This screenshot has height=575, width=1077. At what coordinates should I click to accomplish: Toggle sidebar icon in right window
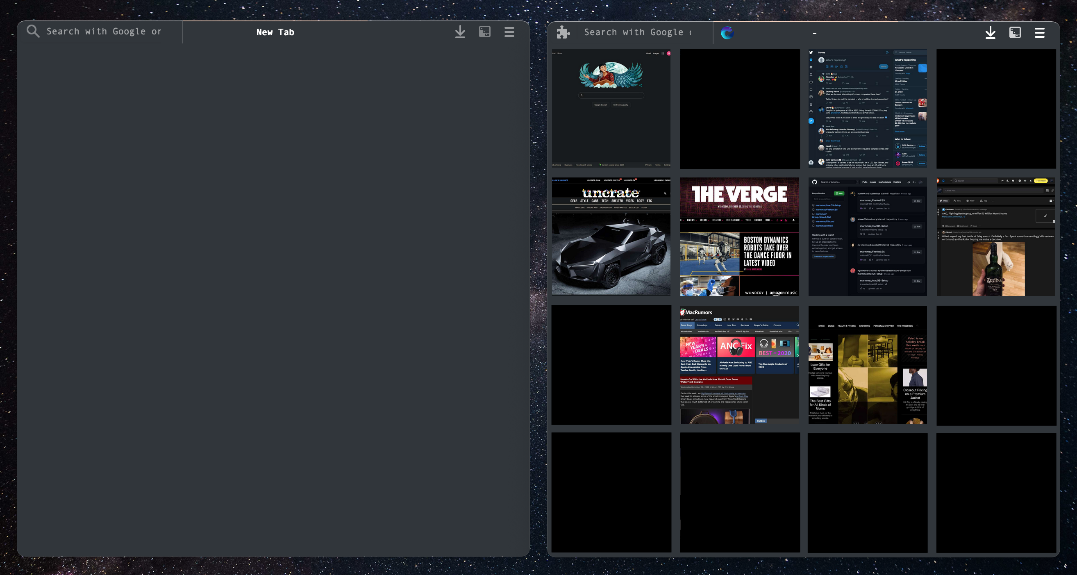click(x=1015, y=33)
